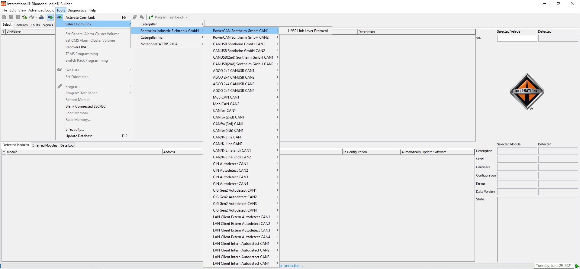Click the Get Data toolbar icon
The image size is (580, 269).
tap(24, 17)
